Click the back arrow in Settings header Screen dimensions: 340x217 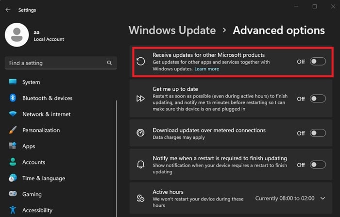tap(8, 10)
